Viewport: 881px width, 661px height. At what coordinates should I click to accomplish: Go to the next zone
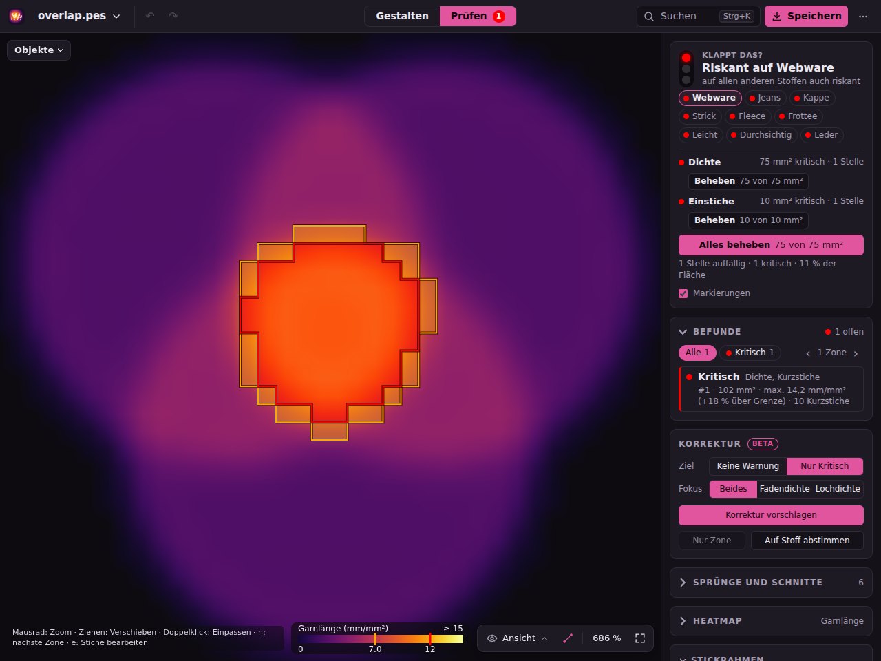click(856, 353)
